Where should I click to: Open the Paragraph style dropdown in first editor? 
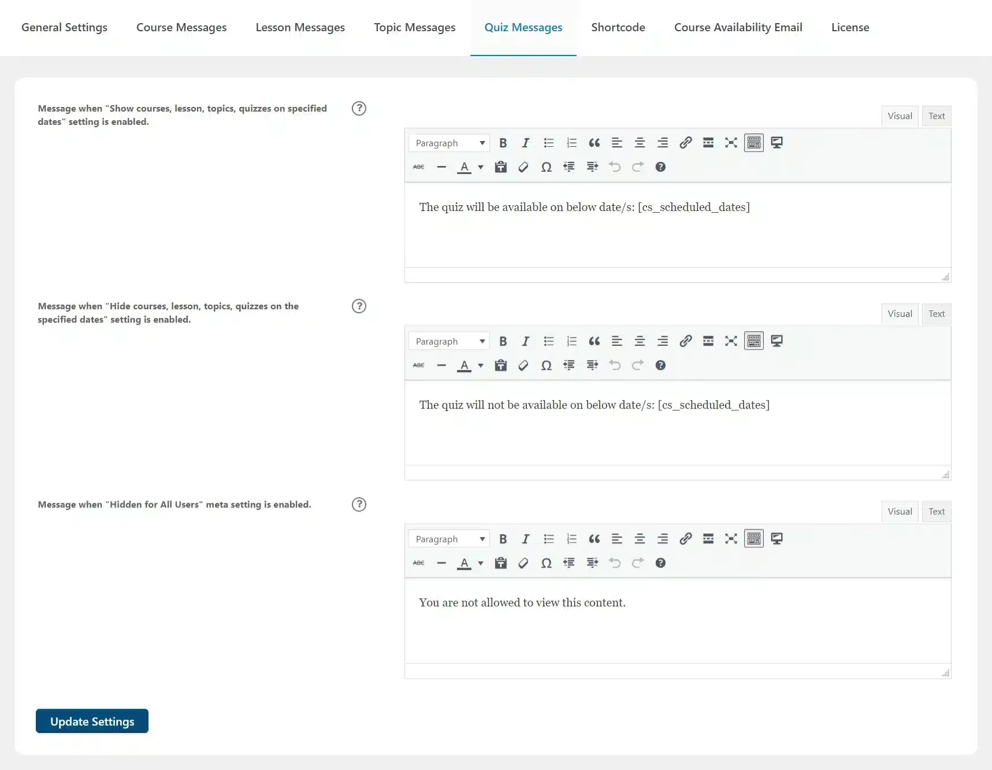pos(449,143)
